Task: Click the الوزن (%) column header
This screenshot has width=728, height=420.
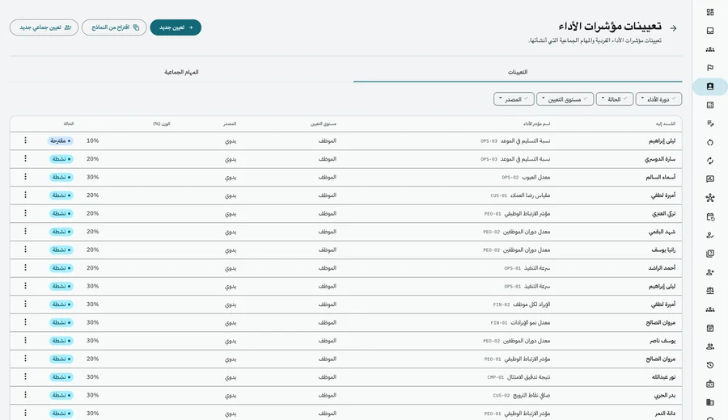Action: point(162,124)
